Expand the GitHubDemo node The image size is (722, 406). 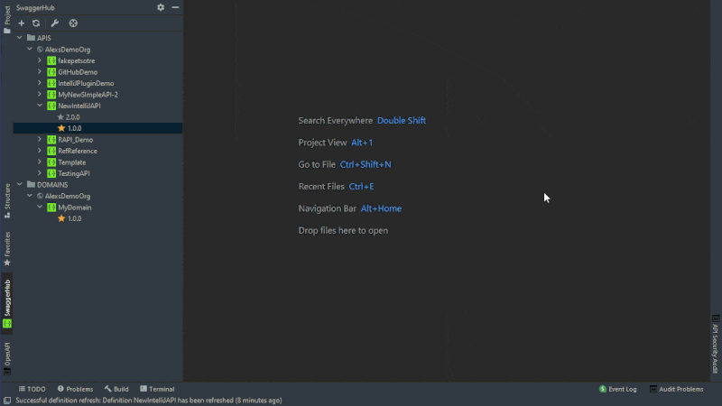click(40, 72)
